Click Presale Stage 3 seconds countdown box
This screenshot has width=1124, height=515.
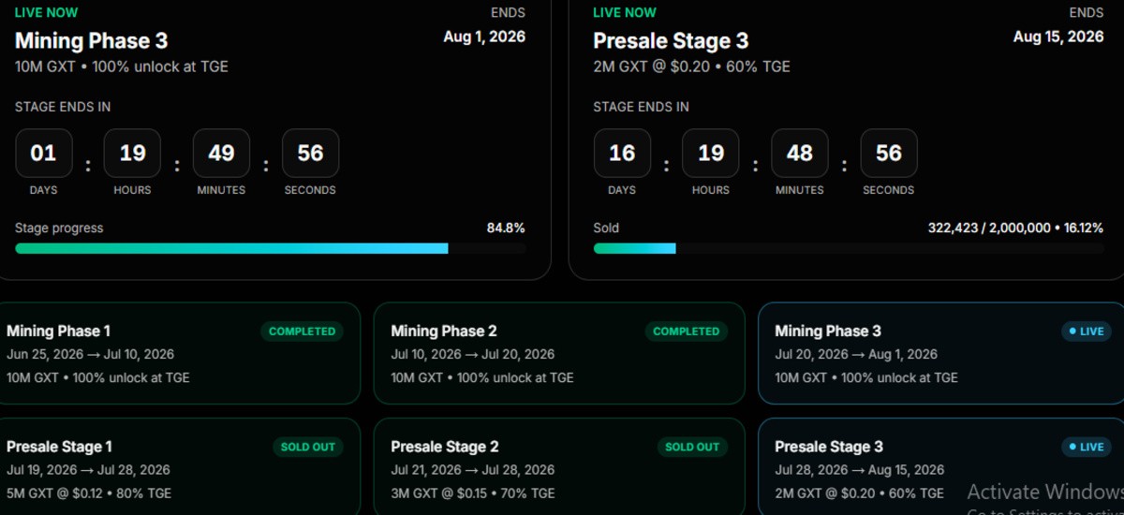click(x=889, y=153)
